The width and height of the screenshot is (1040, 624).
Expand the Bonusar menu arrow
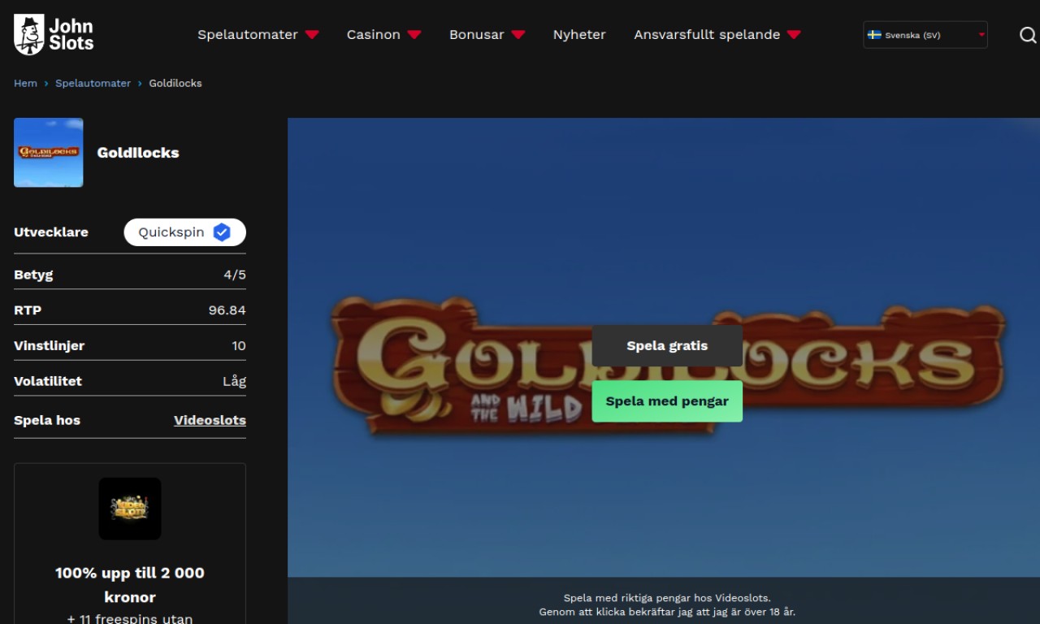click(518, 35)
